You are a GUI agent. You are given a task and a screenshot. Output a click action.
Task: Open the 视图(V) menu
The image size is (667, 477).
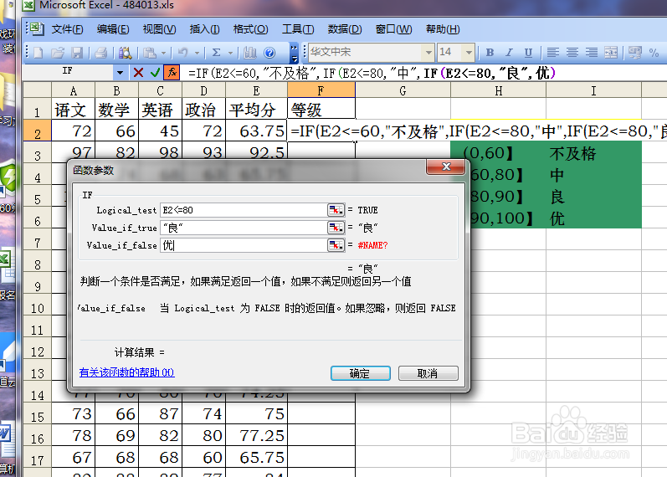[159, 29]
